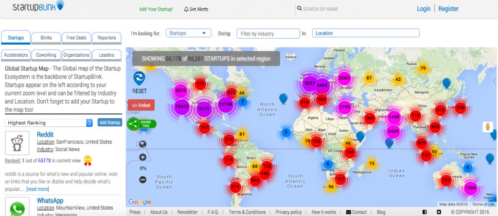
Task: Open the Newsletter footer link
Action: [187, 212]
